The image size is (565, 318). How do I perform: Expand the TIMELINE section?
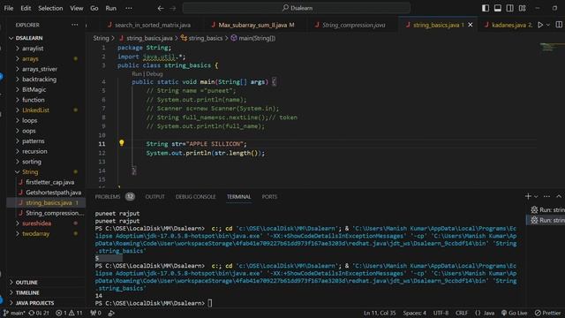coord(27,292)
